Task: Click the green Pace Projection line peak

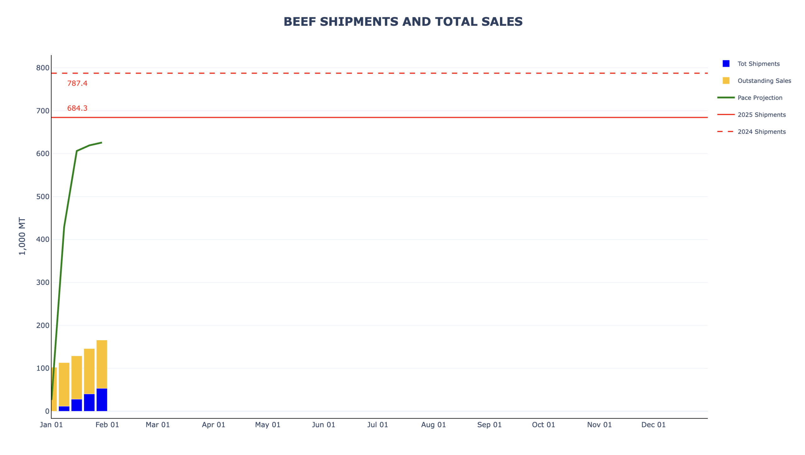Action: (x=101, y=142)
